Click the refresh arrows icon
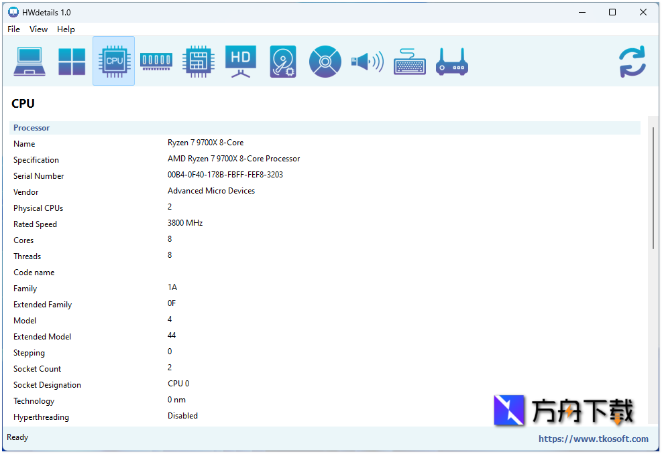 pos(632,62)
